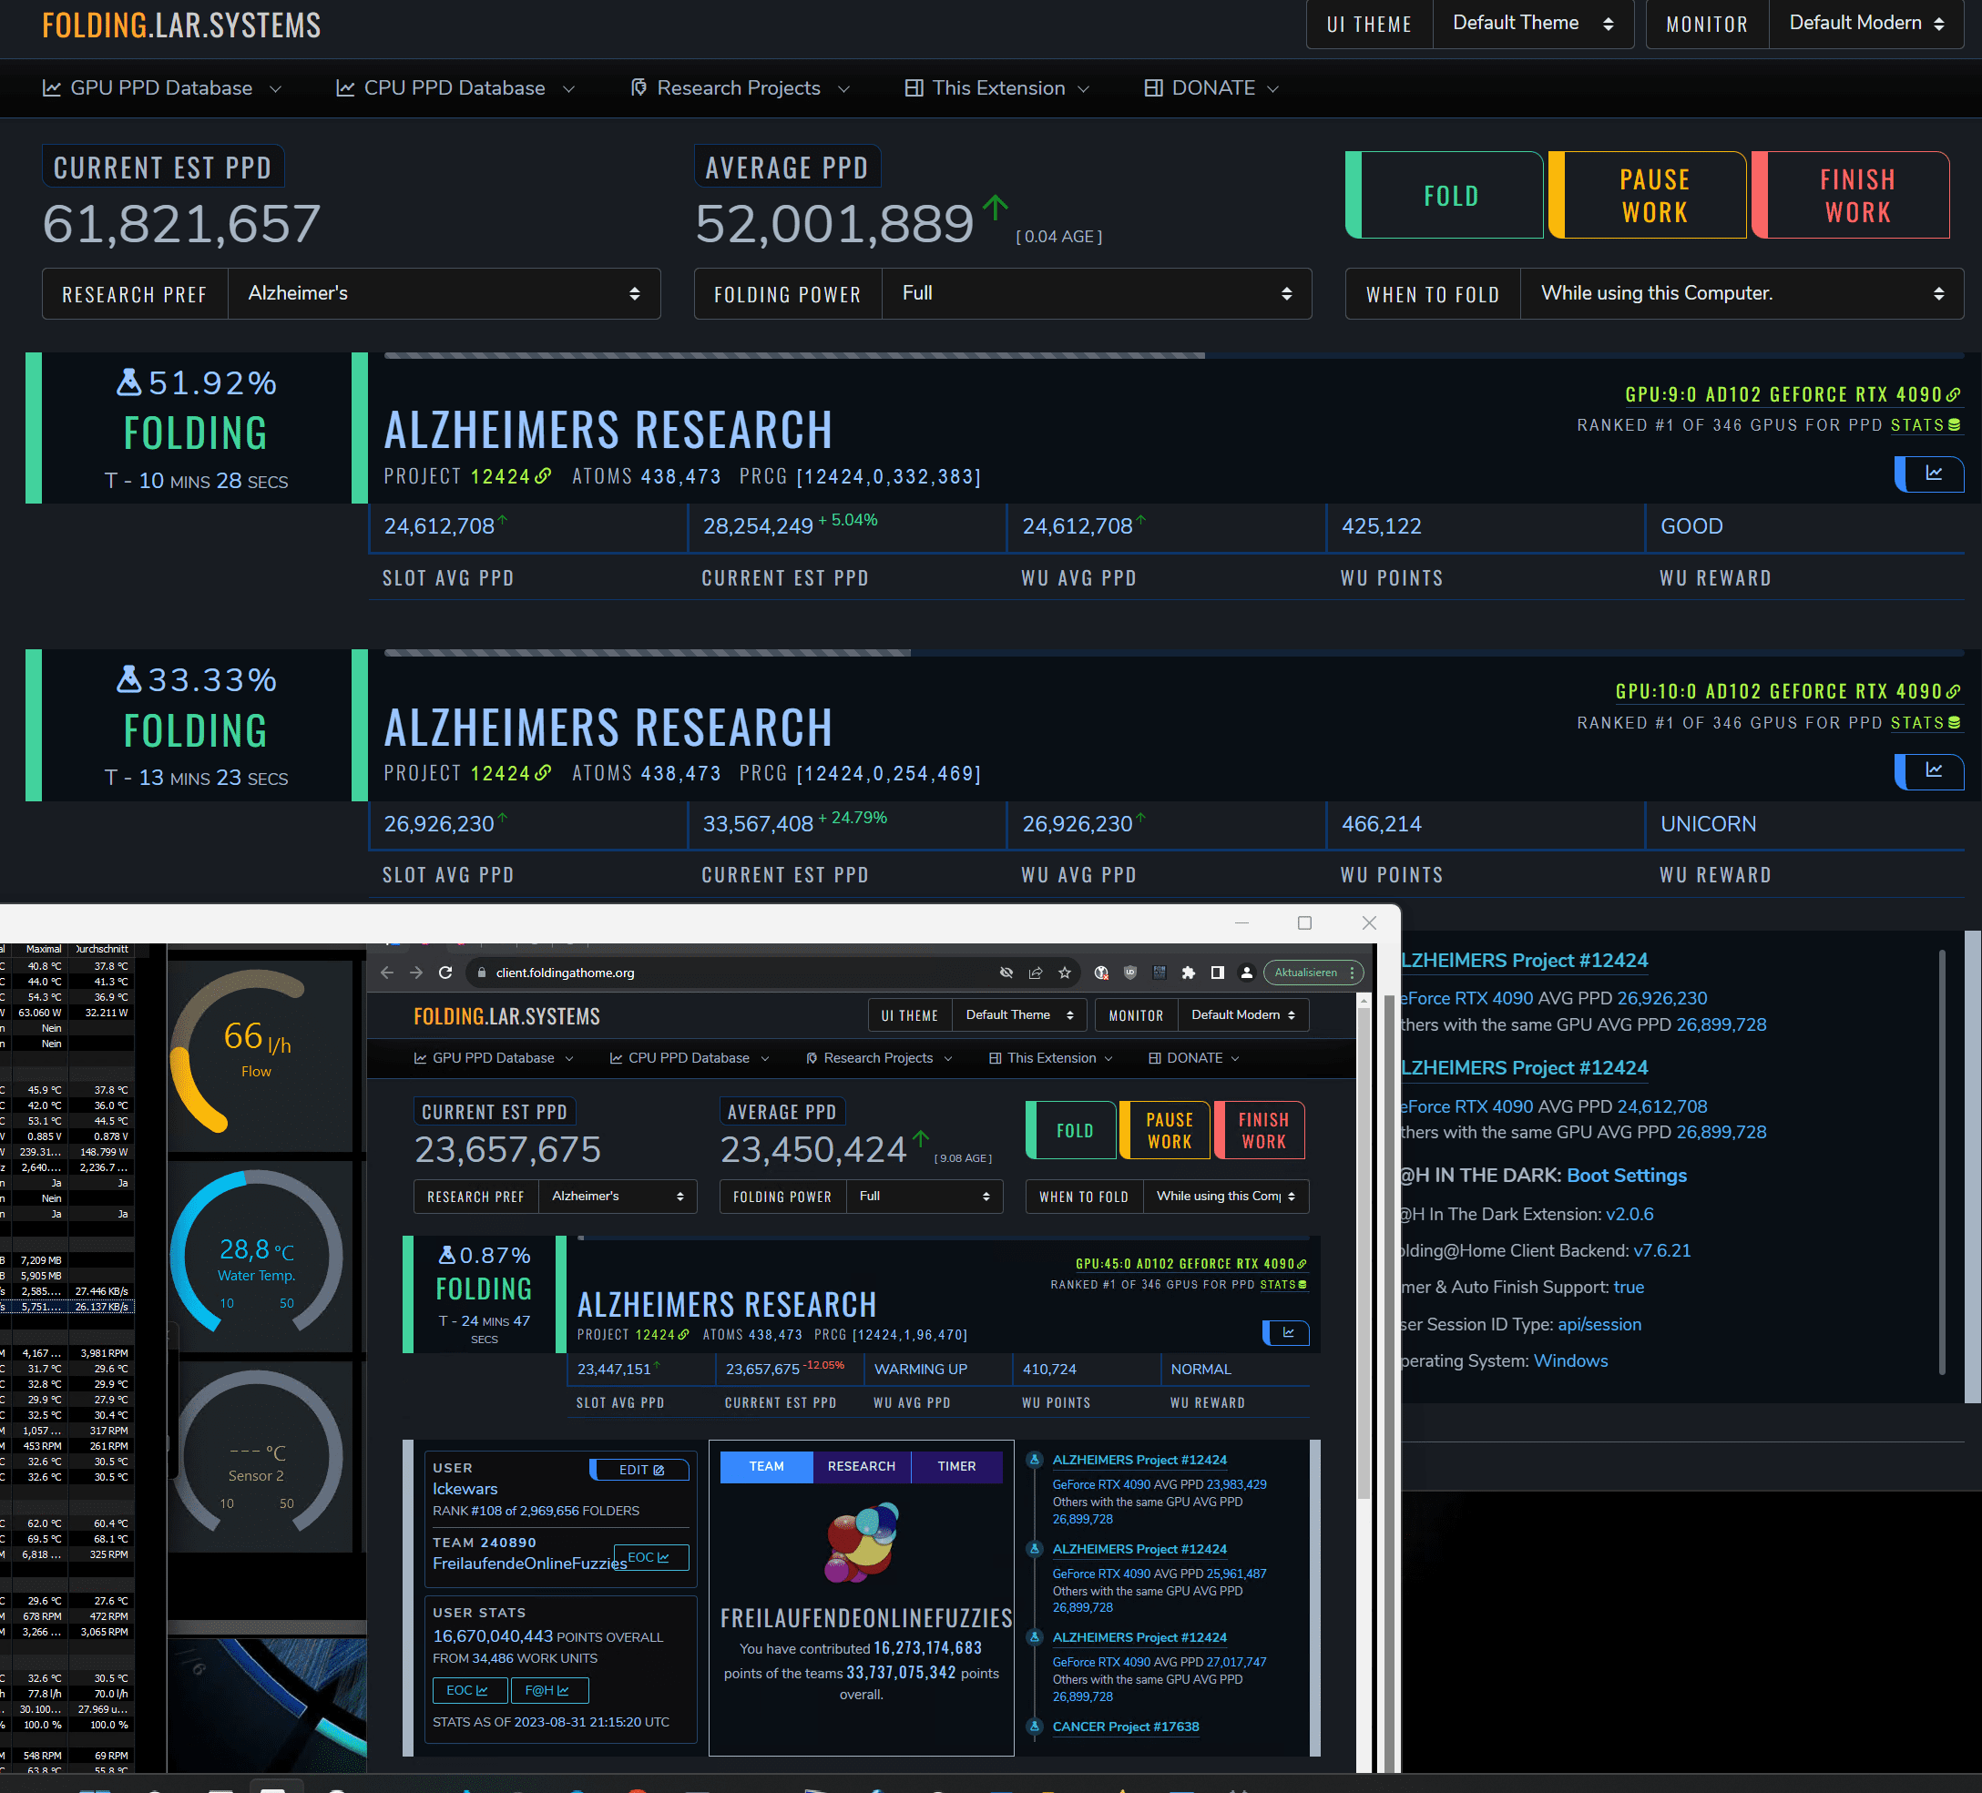Open STATS link under GPU:9:0
Screen dimensions: 1982x1793
point(1925,424)
